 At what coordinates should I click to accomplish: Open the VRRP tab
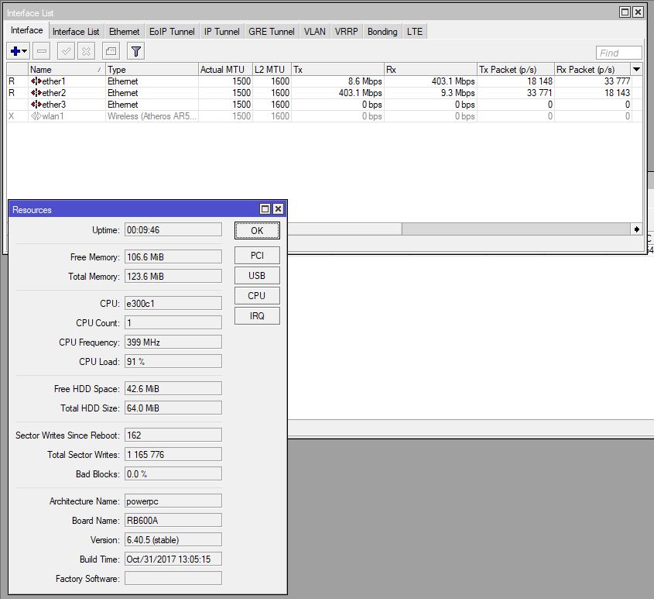[x=347, y=32]
